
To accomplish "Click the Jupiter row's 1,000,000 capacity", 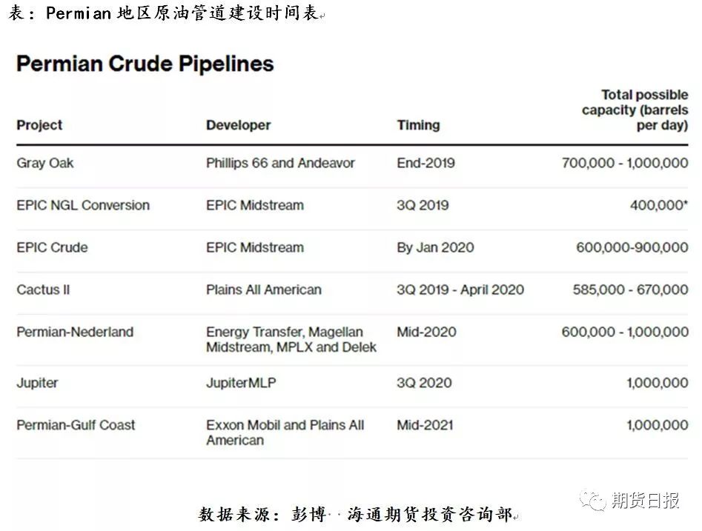I will (658, 383).
